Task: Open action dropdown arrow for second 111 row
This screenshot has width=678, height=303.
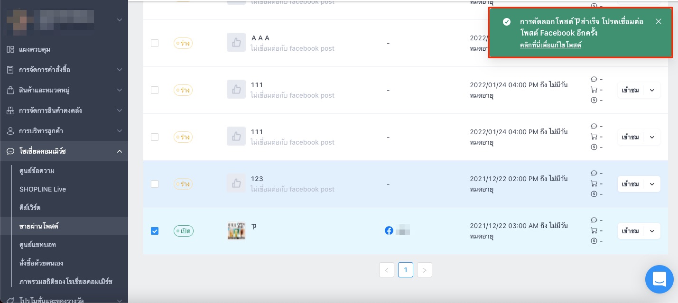Action: pyautogui.click(x=652, y=137)
